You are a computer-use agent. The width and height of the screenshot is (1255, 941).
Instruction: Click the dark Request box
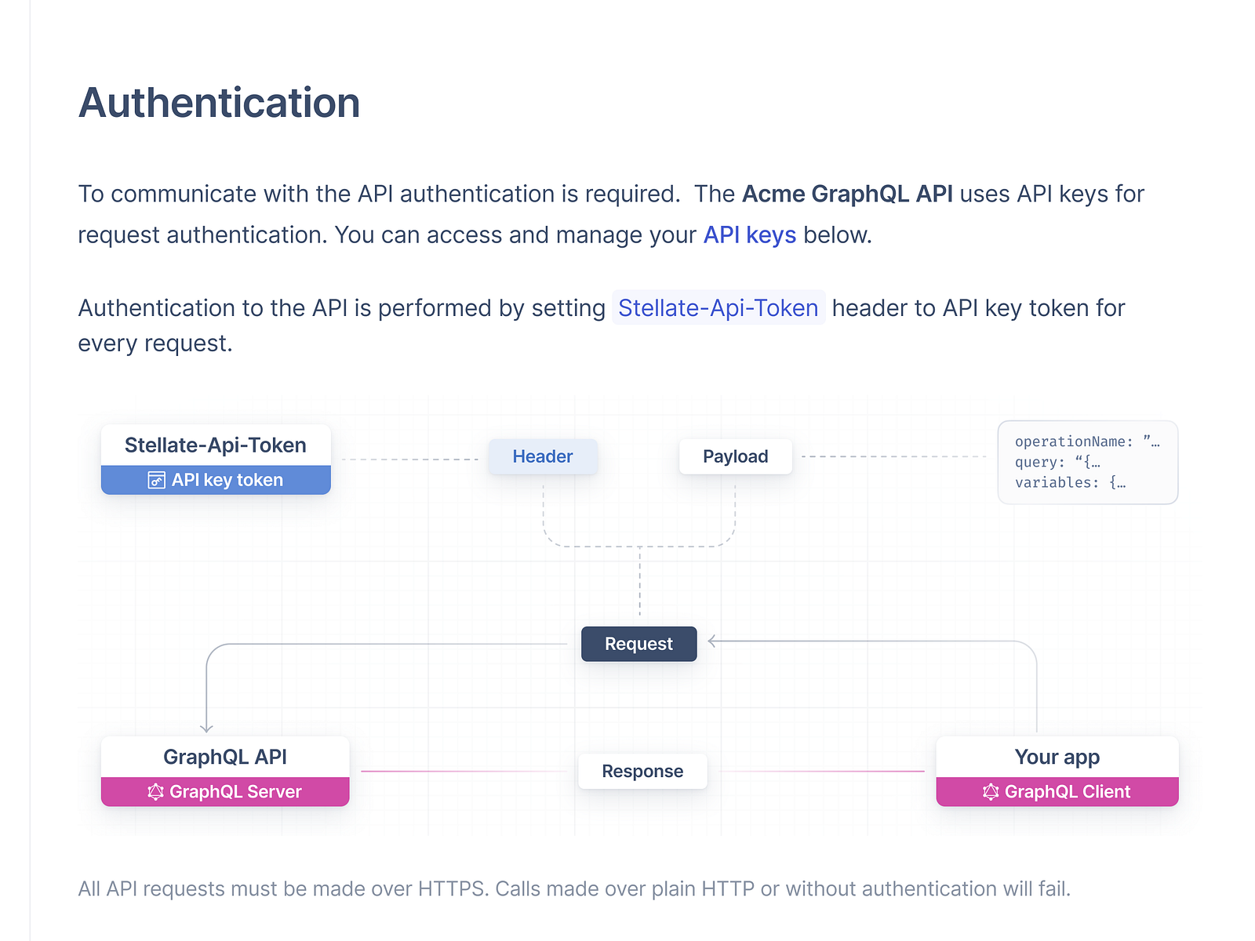coord(638,644)
